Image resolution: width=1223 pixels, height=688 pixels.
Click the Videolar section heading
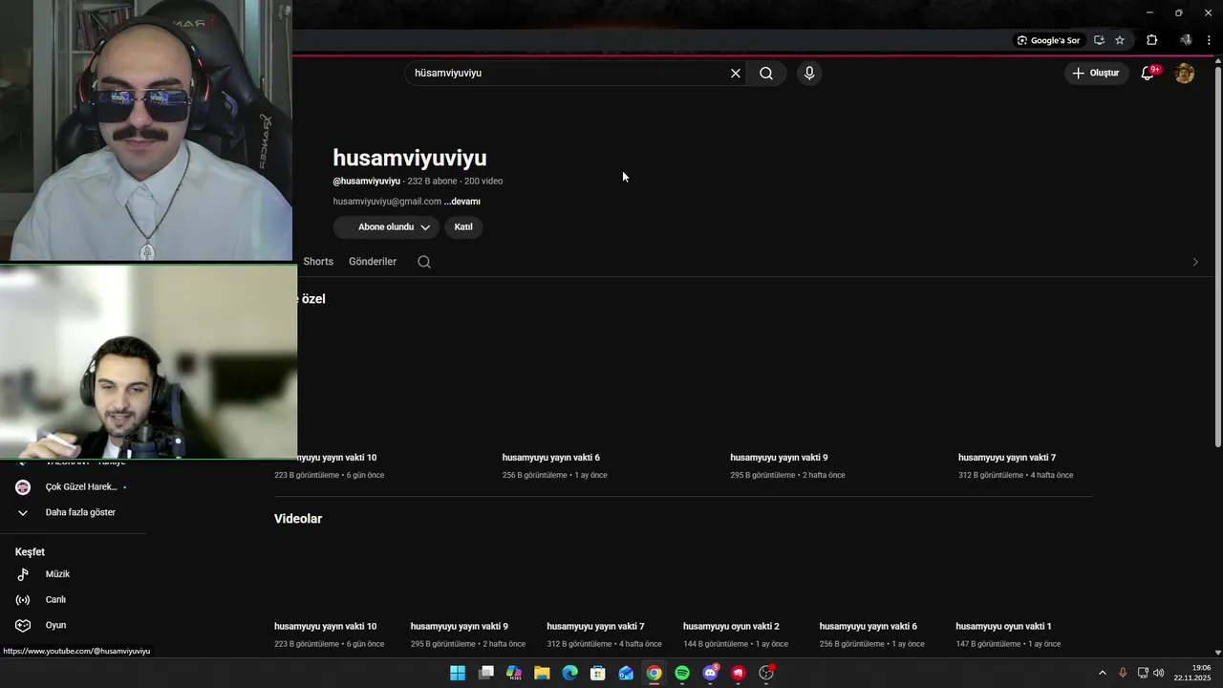(x=298, y=519)
